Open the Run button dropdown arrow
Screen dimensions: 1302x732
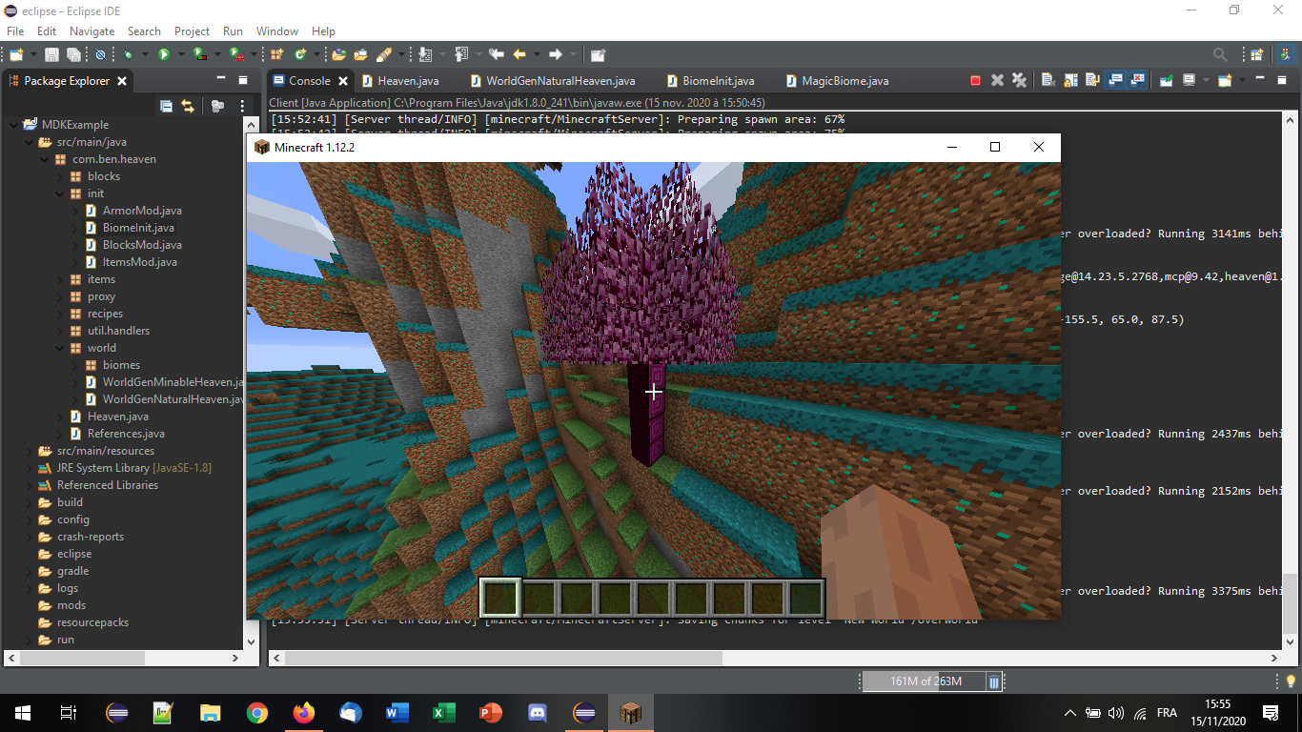pyautogui.click(x=180, y=55)
